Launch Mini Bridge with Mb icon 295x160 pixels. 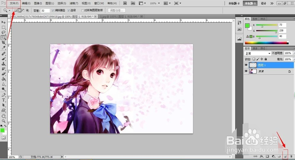coord(133,3)
